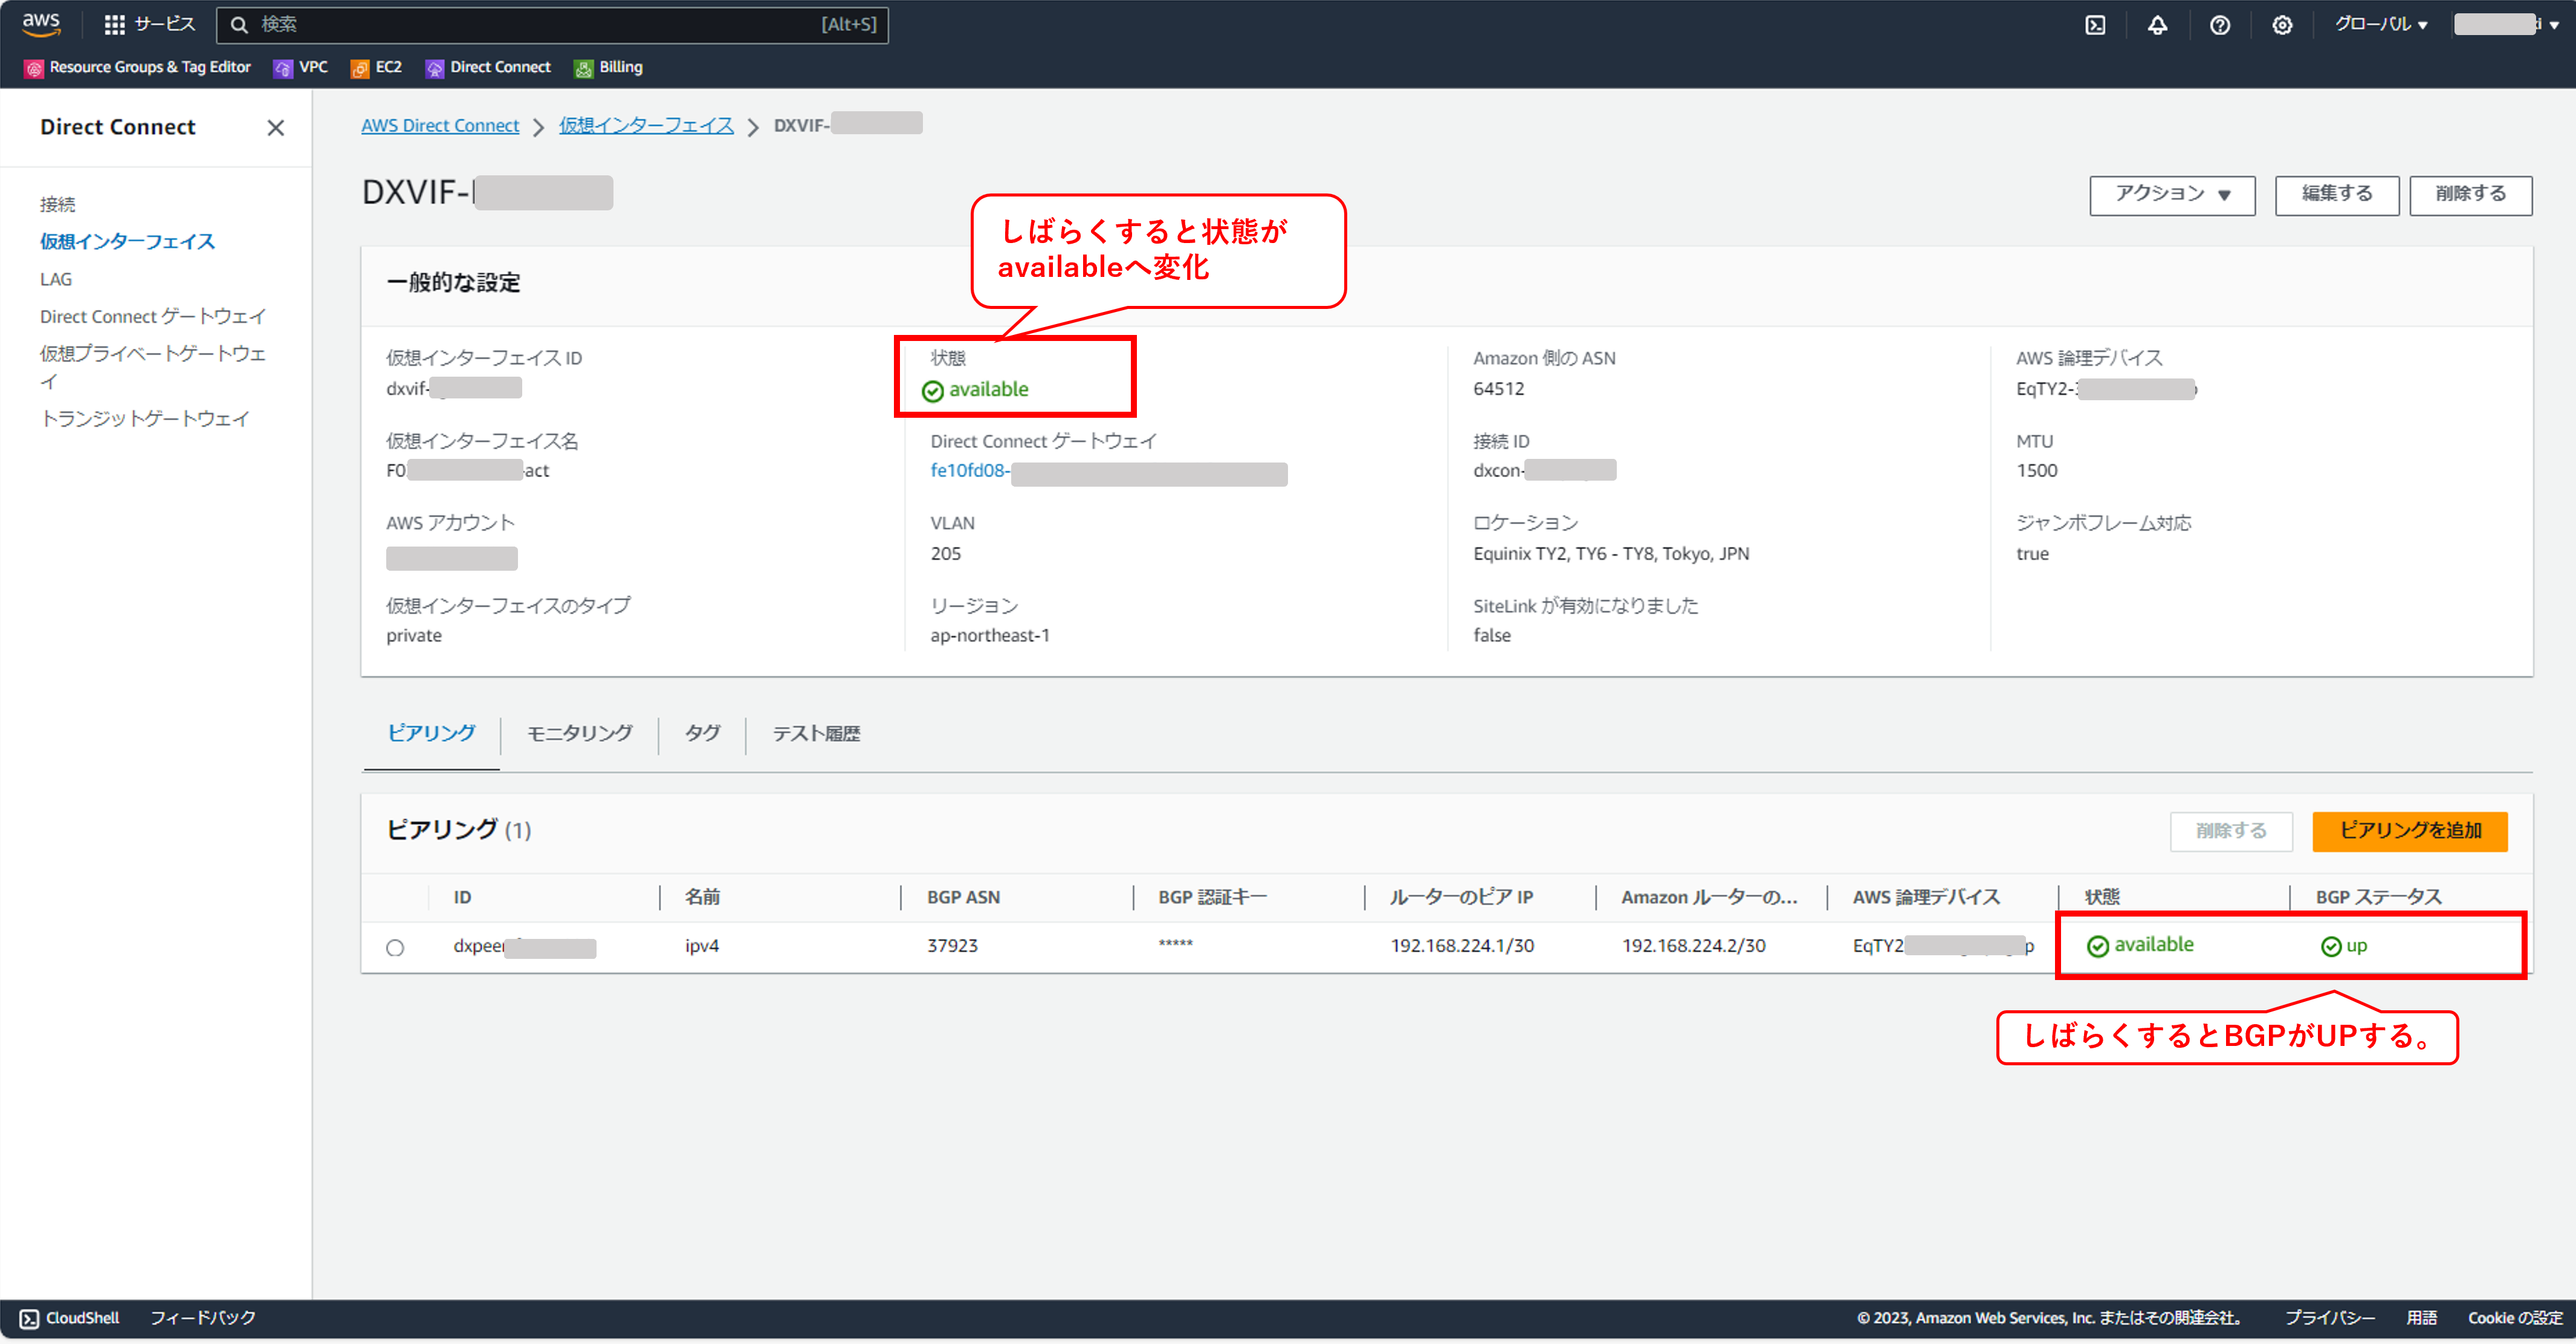Open Billing from the favorites bar
This screenshot has height=1344, width=2576.
608,67
